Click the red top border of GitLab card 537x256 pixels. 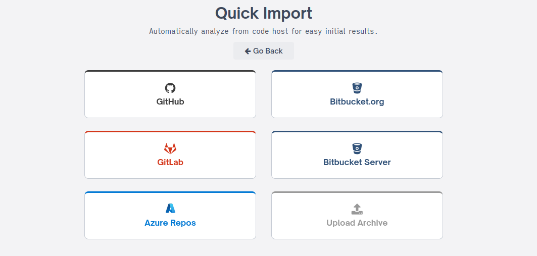(x=170, y=132)
